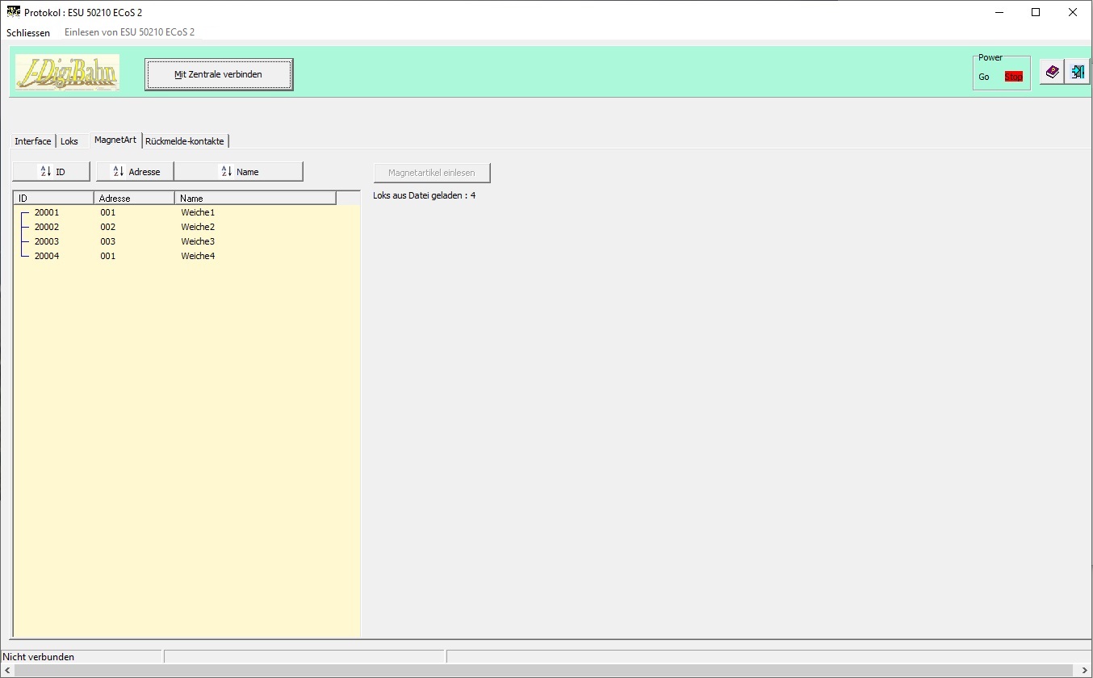The height and width of the screenshot is (678, 1093).
Task: Click the name Weiche4
Action: 198,256
